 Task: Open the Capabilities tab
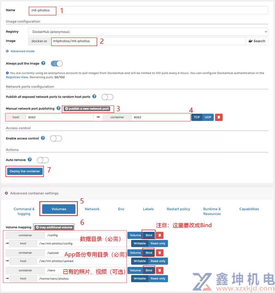[249, 209]
